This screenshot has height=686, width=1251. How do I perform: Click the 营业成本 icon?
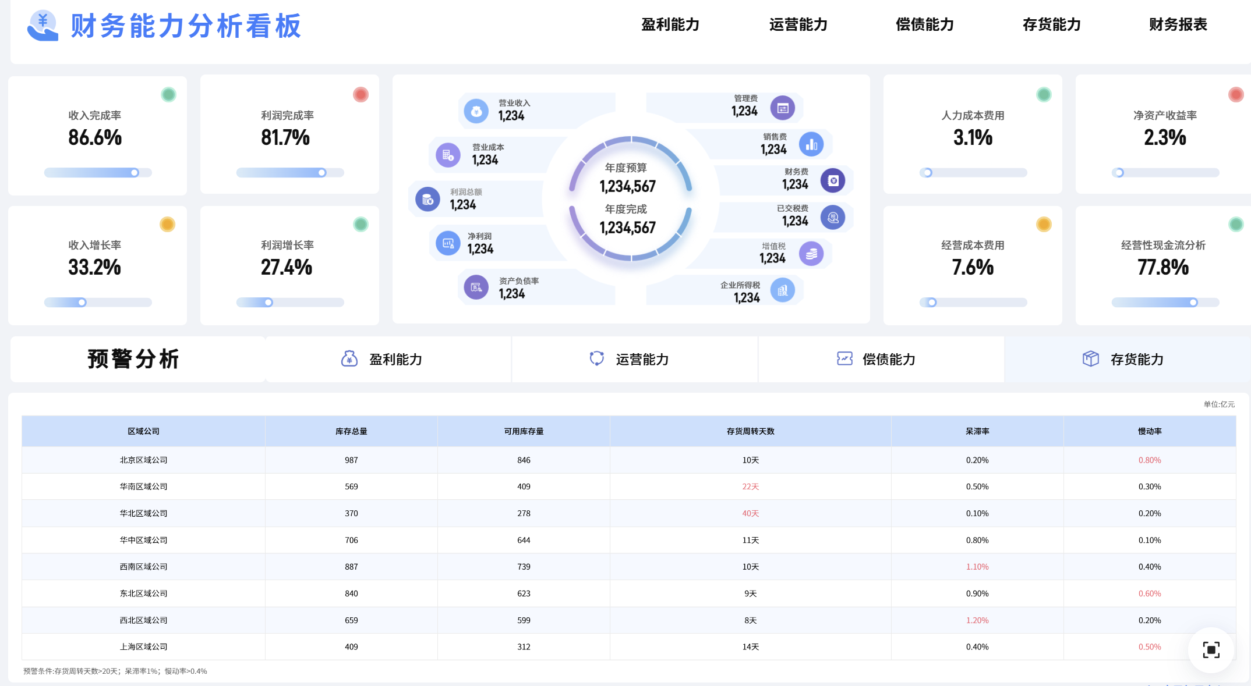pyautogui.click(x=448, y=155)
